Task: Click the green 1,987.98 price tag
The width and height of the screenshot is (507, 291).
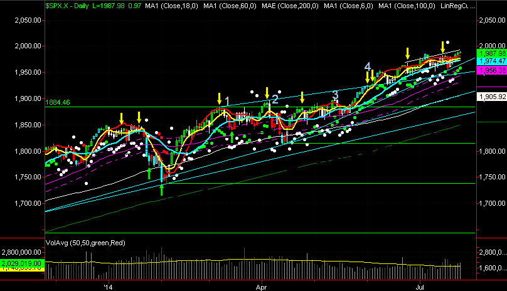Action: (492, 54)
